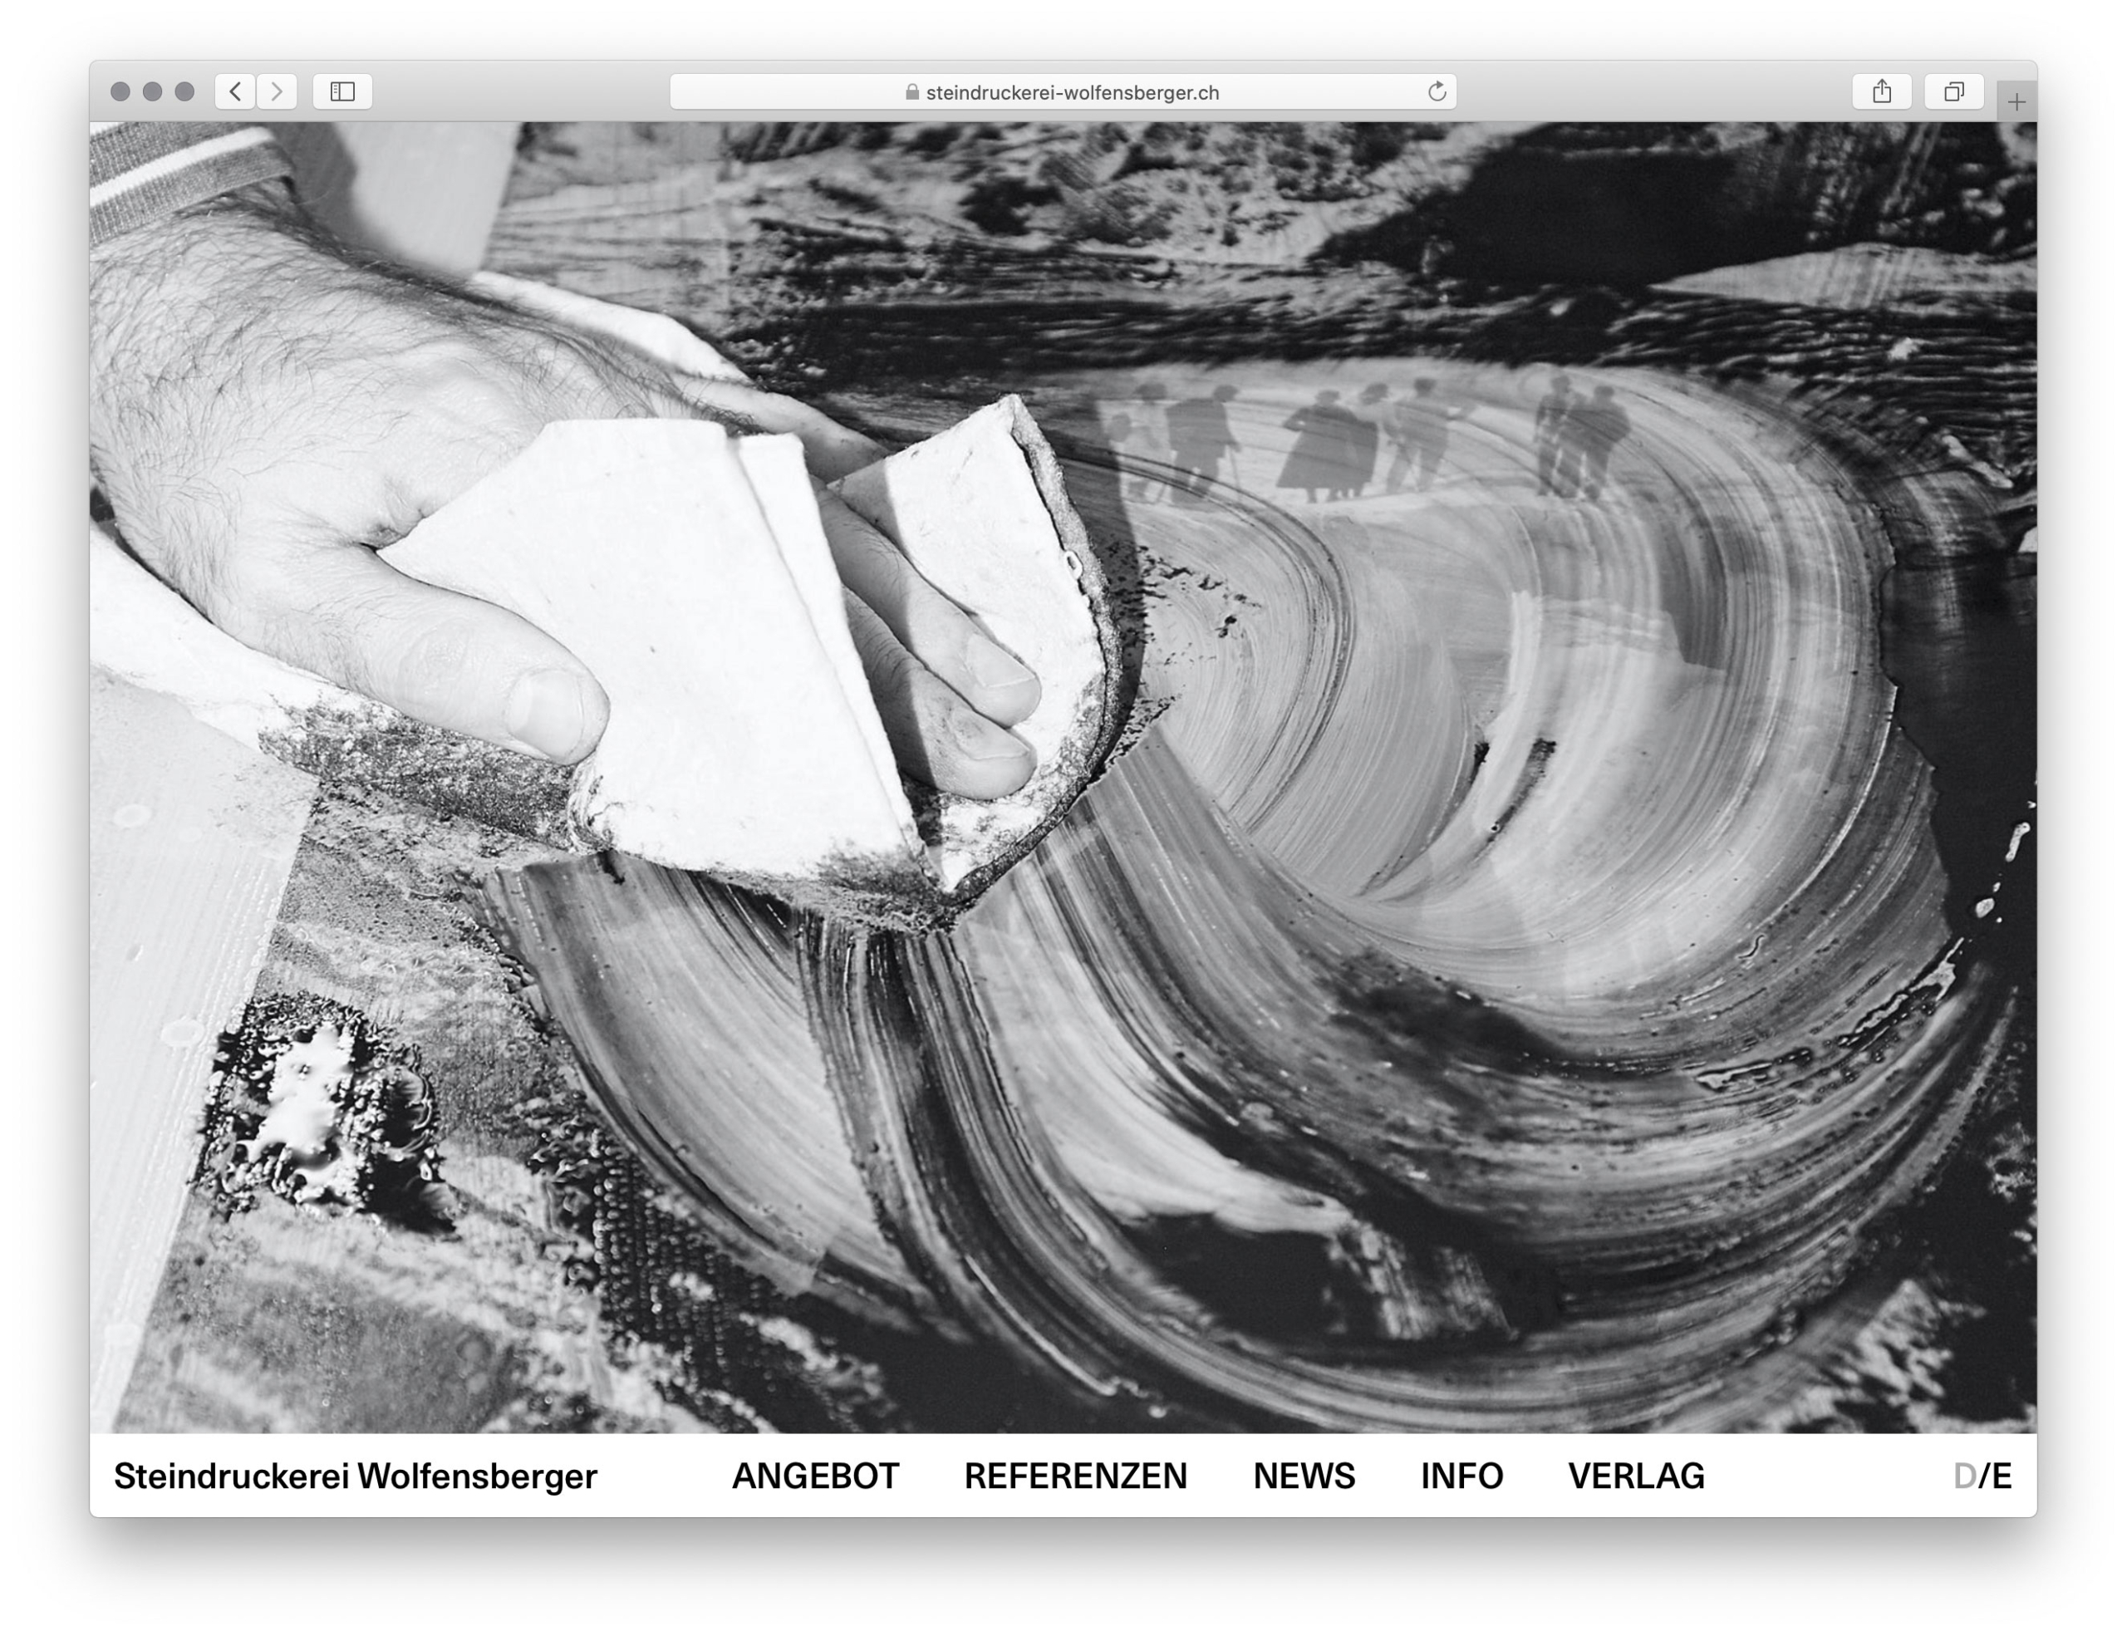Open the ANGEBOT menu item
Screen dimensions: 2127x1636
tap(815, 1476)
